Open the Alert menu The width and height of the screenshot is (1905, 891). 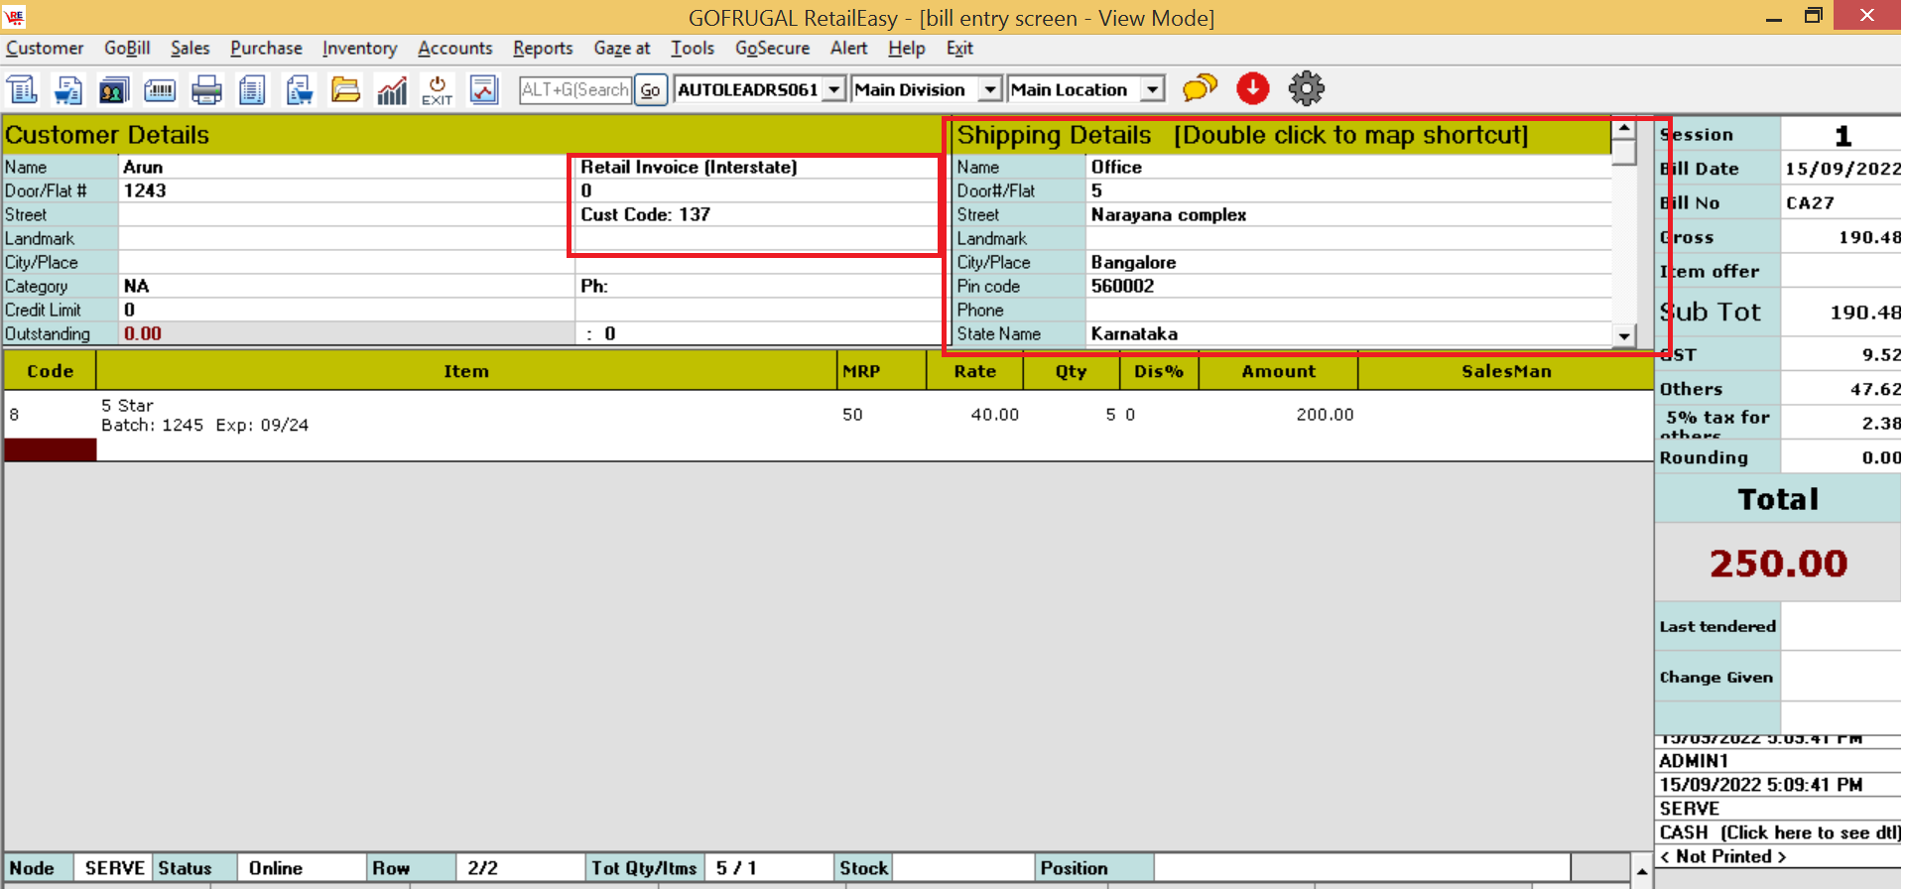click(x=848, y=48)
